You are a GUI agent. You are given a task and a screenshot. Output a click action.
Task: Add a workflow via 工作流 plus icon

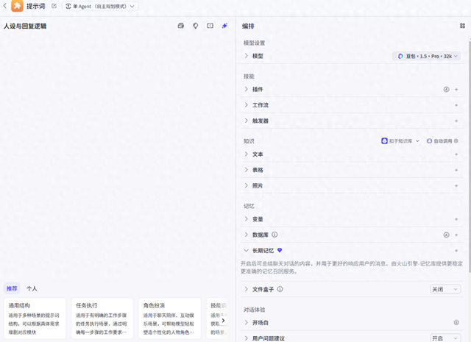click(456, 105)
